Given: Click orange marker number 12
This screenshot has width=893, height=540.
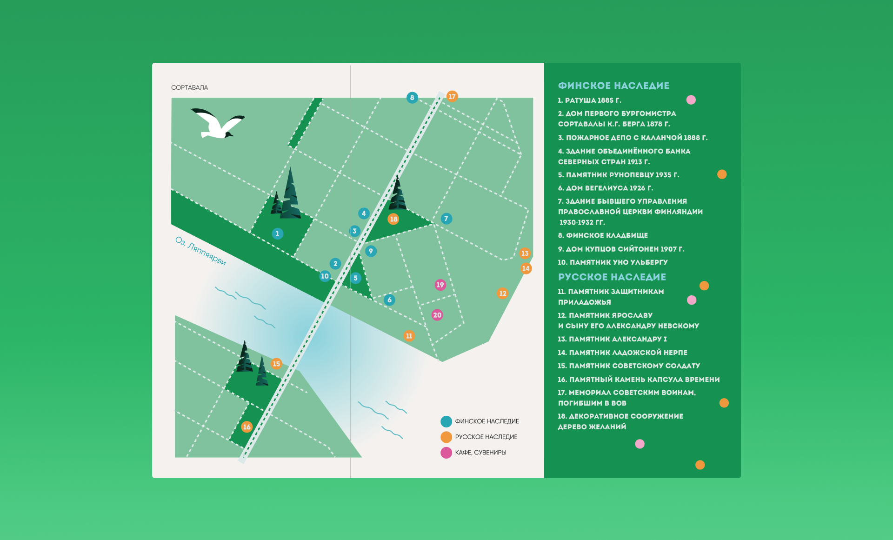Looking at the screenshot, I should coord(502,293).
